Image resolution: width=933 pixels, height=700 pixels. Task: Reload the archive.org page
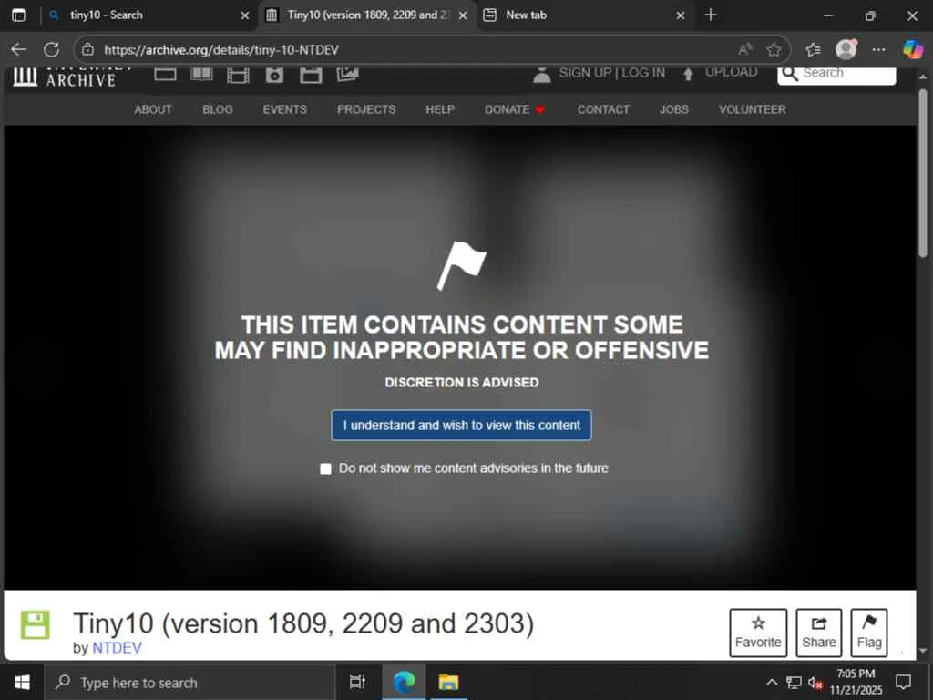pos(52,49)
